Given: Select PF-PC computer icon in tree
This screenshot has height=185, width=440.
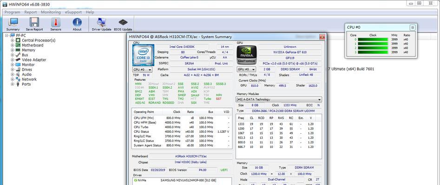Looking at the screenshot, I should coord(12,35).
